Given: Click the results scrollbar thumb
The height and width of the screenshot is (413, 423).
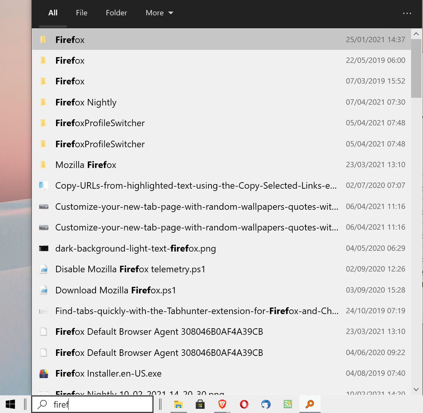Looking at the screenshot, I should pyautogui.click(x=416, y=69).
